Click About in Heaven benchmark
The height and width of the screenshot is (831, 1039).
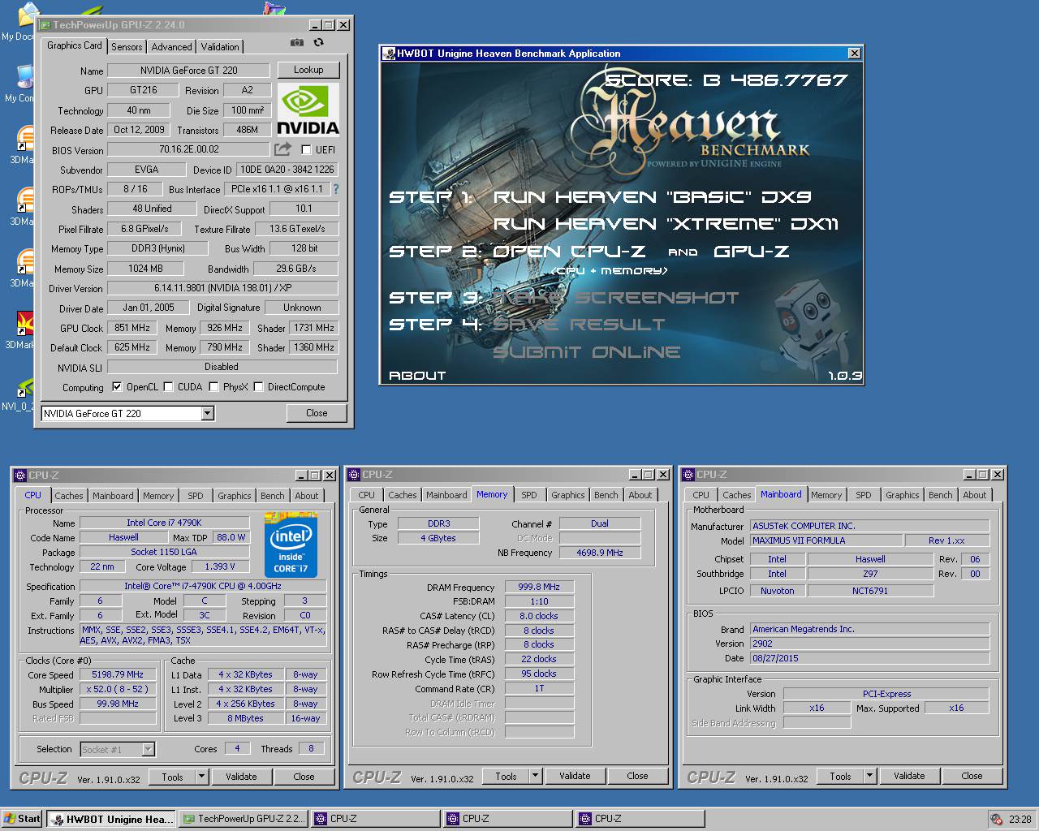pyautogui.click(x=417, y=376)
